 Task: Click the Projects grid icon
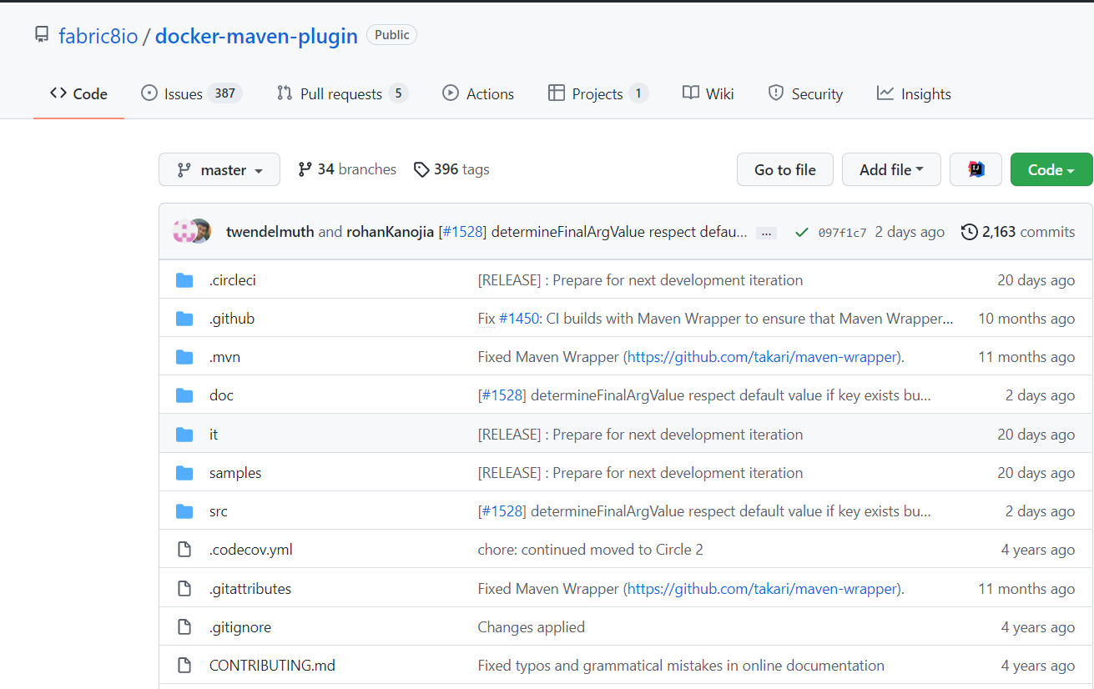(x=556, y=93)
